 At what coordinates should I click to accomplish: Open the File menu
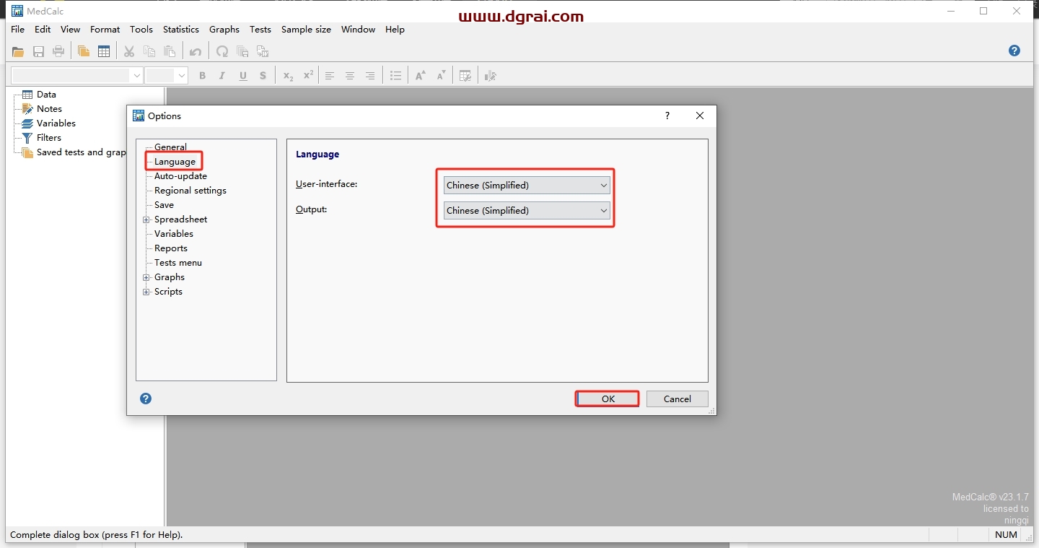click(x=18, y=30)
